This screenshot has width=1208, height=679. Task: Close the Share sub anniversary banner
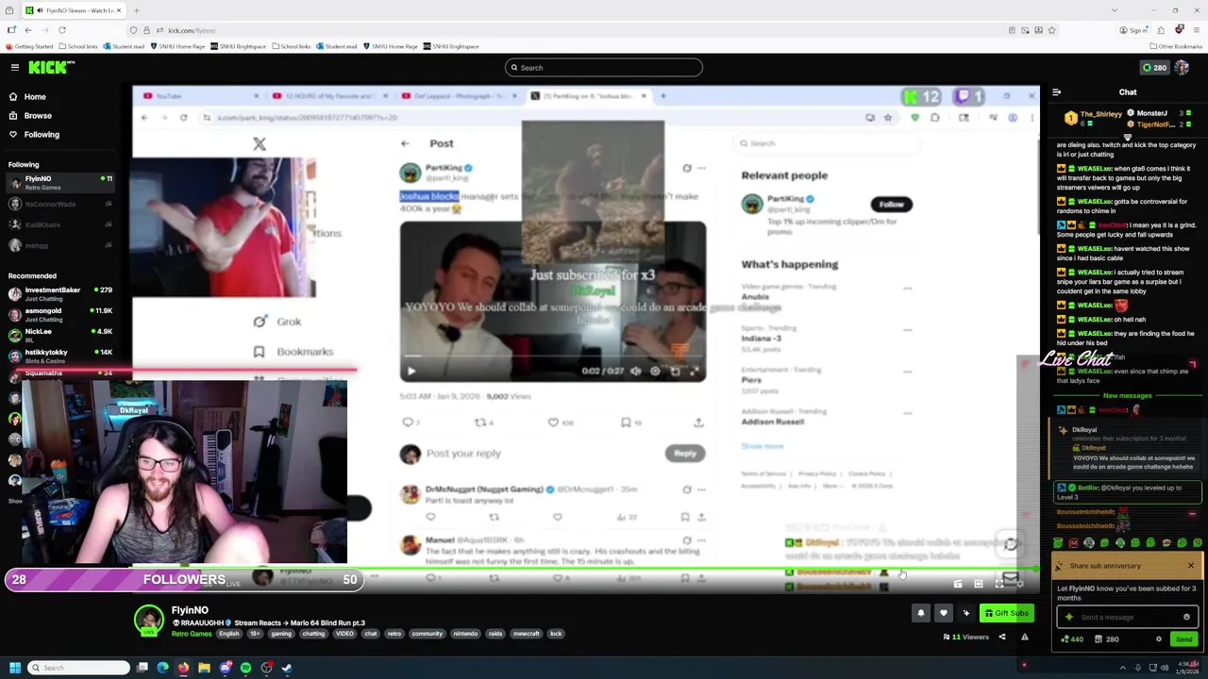coord(1191,565)
